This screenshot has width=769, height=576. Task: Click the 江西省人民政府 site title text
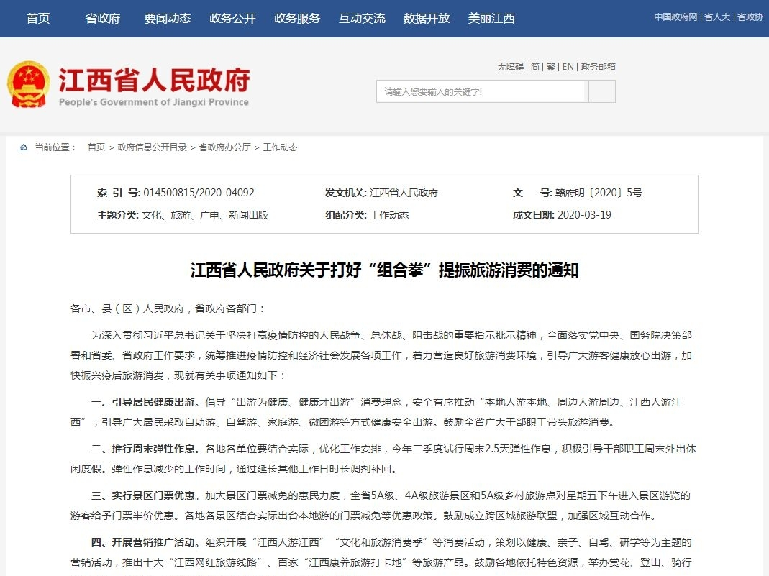154,80
